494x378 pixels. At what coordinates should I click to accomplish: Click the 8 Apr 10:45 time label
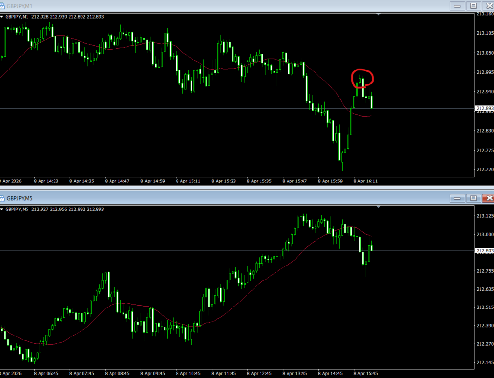click(x=189, y=373)
